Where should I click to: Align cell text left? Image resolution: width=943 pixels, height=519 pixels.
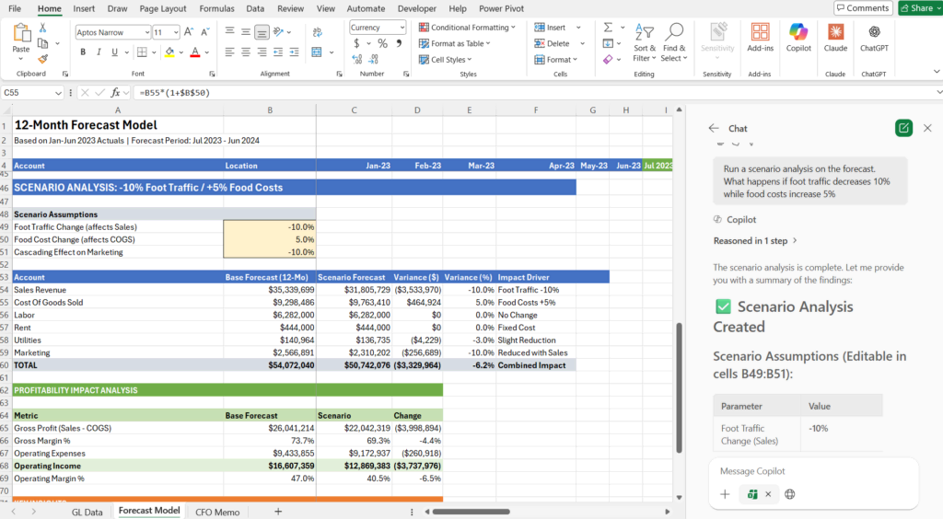pyautogui.click(x=229, y=52)
